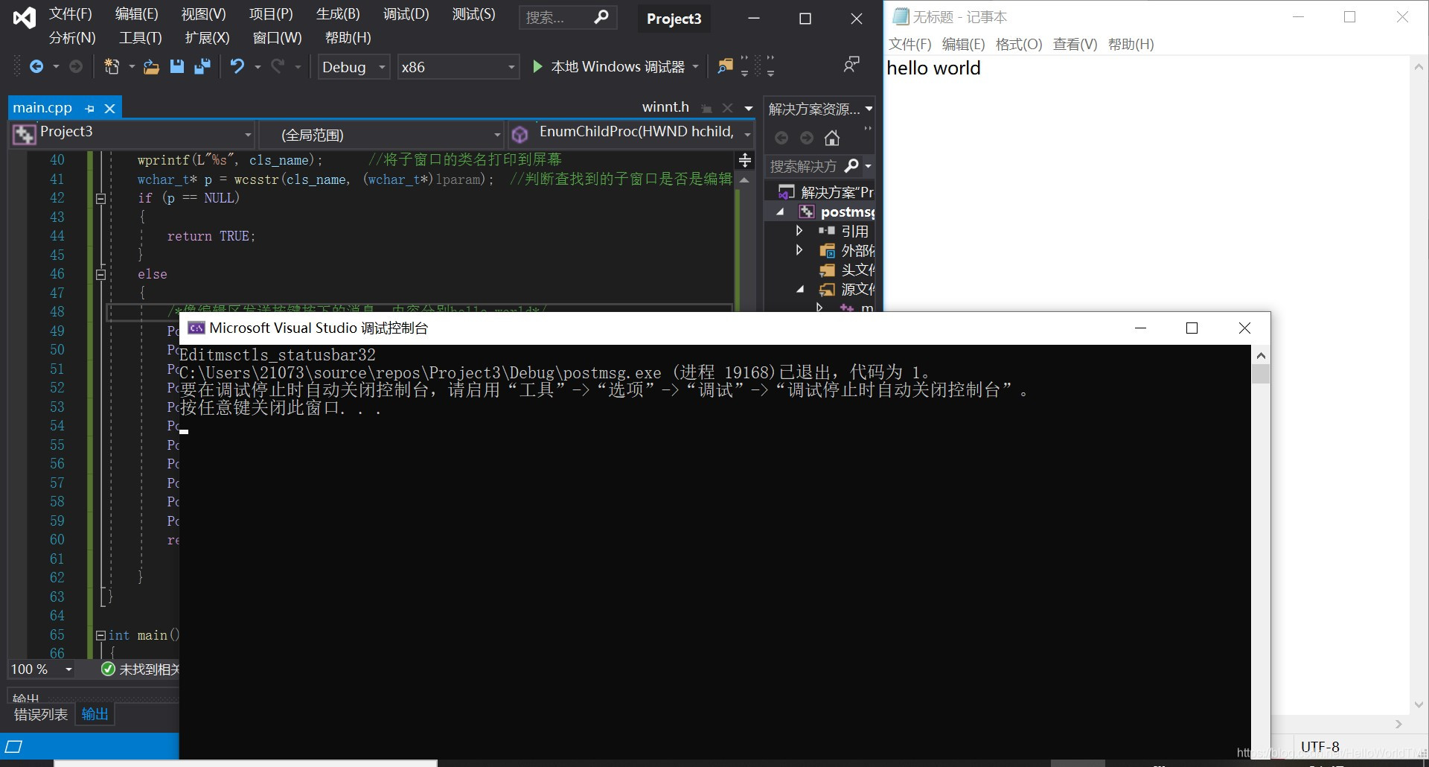The image size is (1429, 767).
Task: Switch to the 输出 output tab
Action: tap(95, 715)
